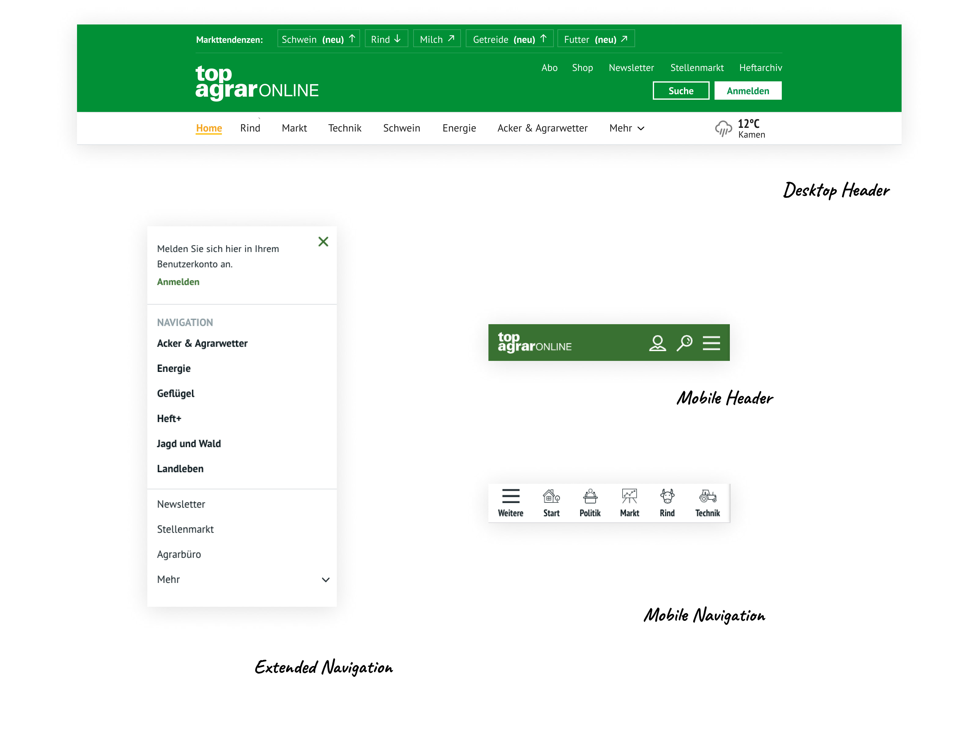Select the Technik tab in desktop navigation

[x=344, y=128]
